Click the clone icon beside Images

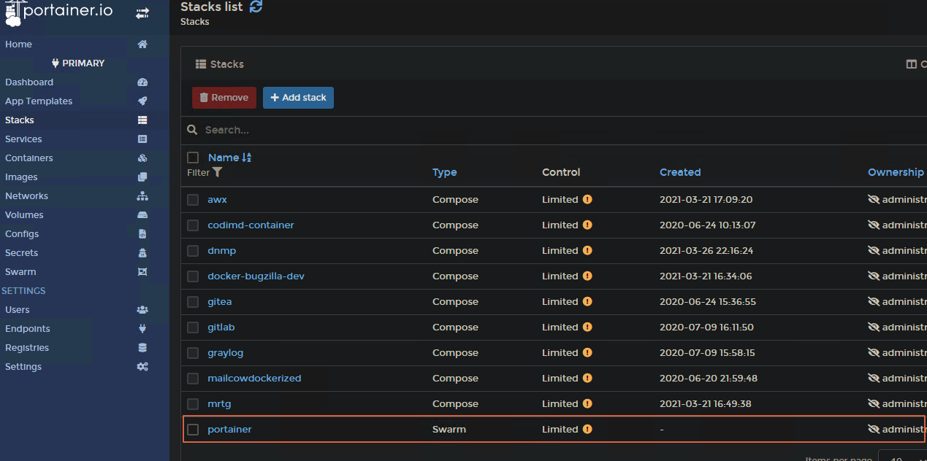(142, 177)
